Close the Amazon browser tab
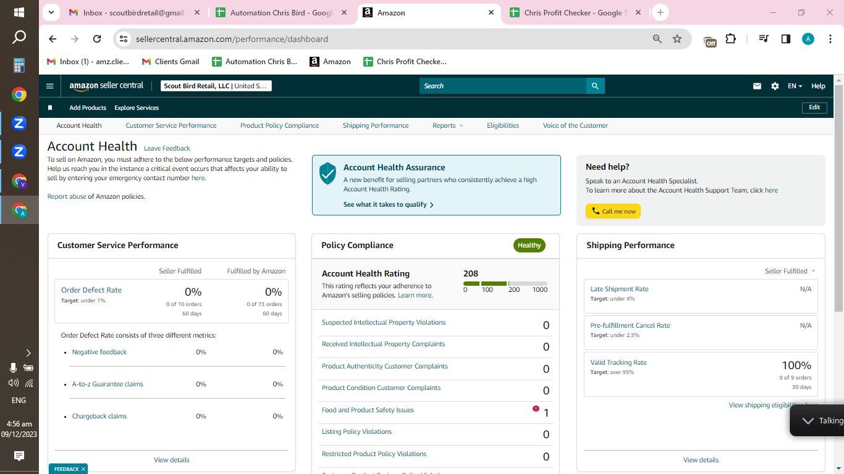The width and height of the screenshot is (844, 474). pos(491,12)
